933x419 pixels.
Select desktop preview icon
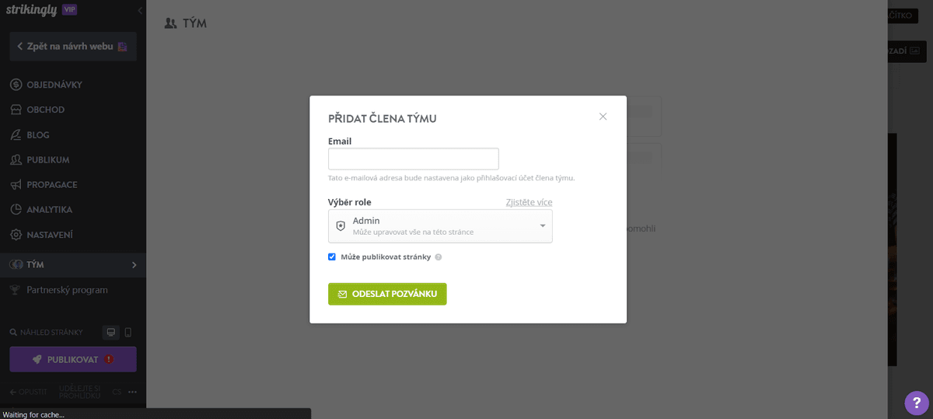[x=111, y=333]
